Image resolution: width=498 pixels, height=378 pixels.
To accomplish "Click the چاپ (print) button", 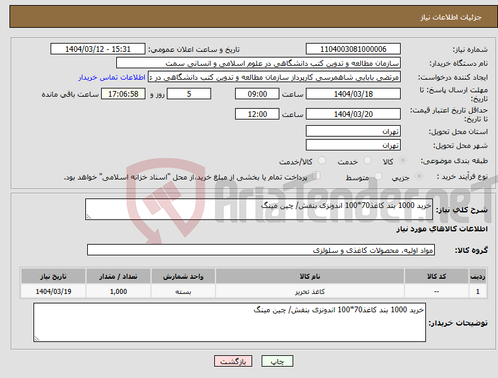I will (277, 361).
